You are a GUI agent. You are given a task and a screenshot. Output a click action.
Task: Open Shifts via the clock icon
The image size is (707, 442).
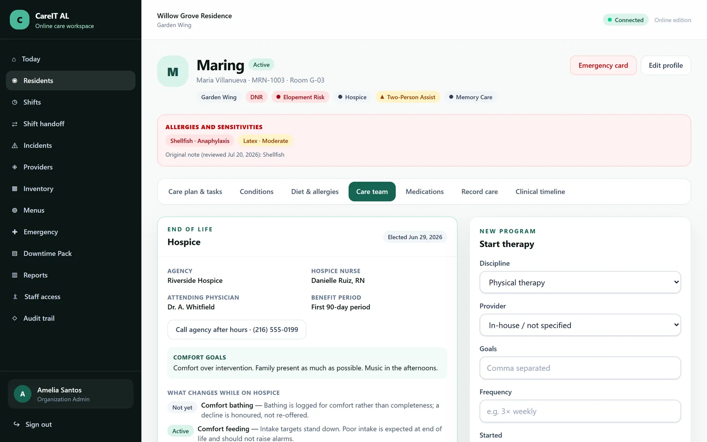tap(15, 102)
